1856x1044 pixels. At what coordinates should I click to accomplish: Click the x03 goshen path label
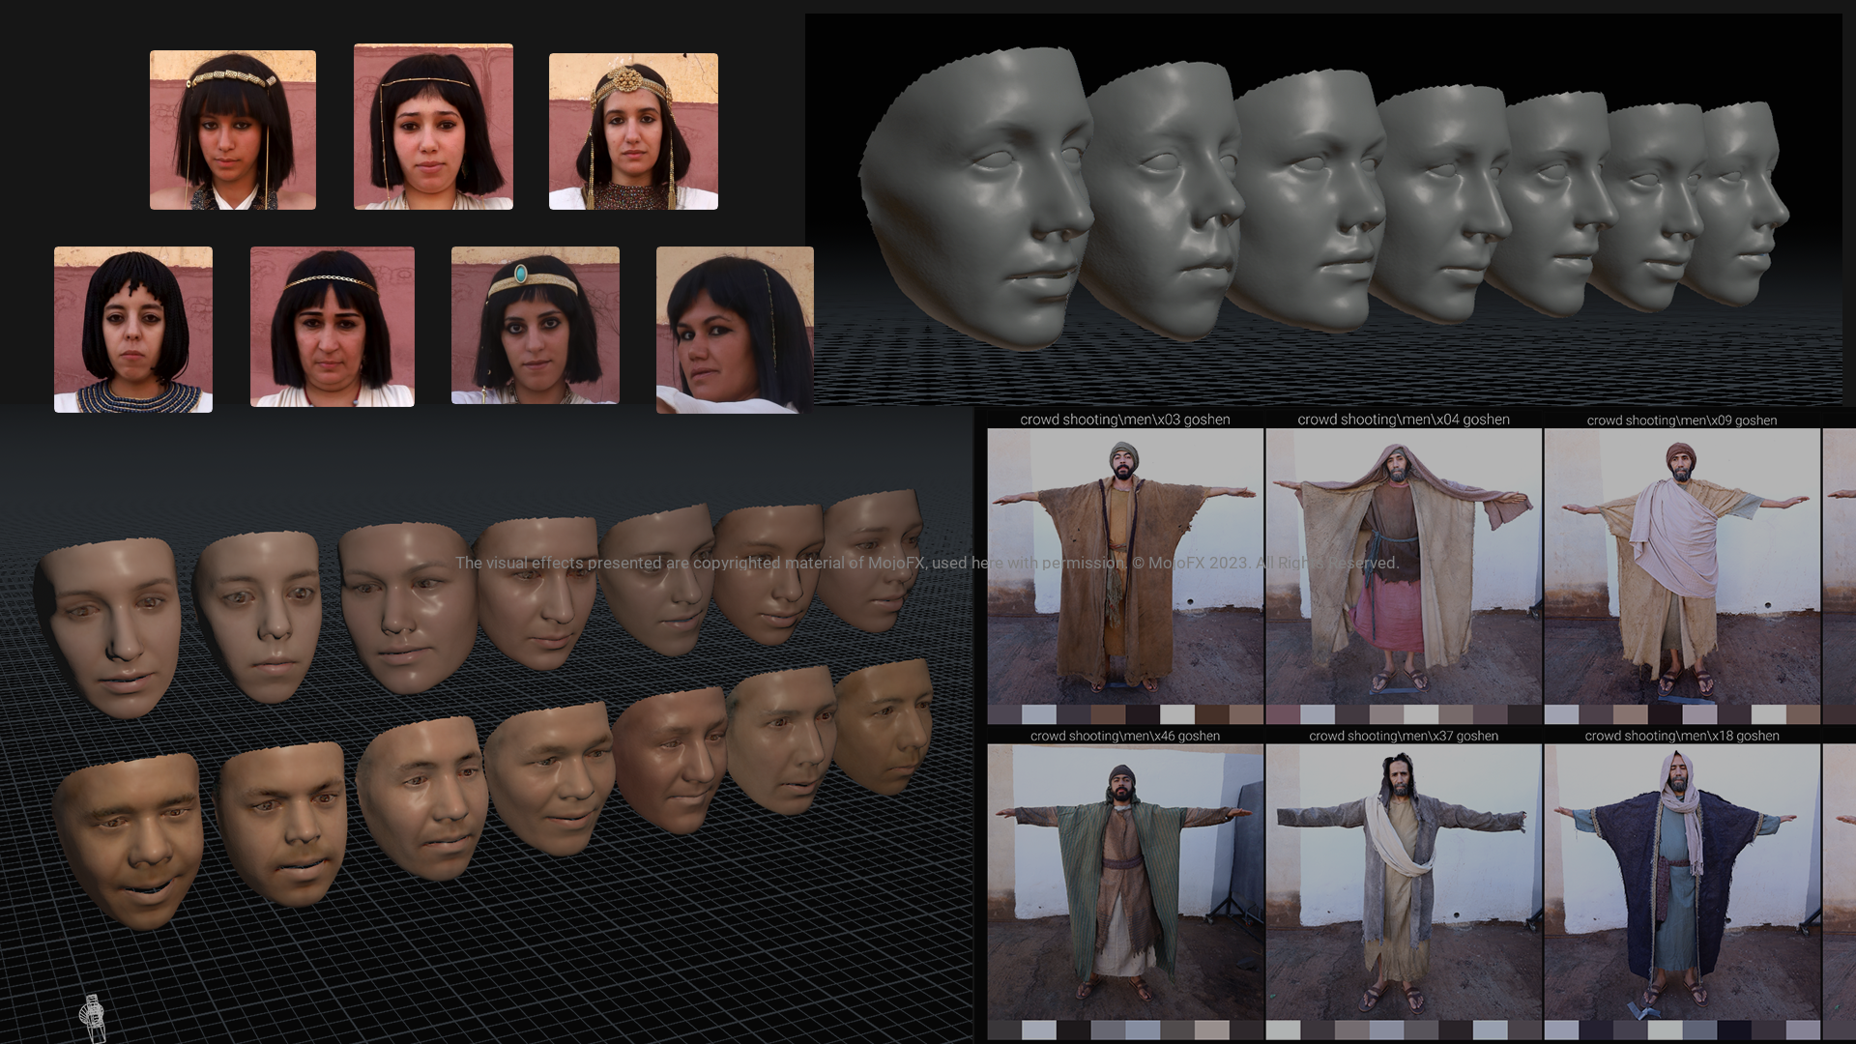(x=1125, y=420)
